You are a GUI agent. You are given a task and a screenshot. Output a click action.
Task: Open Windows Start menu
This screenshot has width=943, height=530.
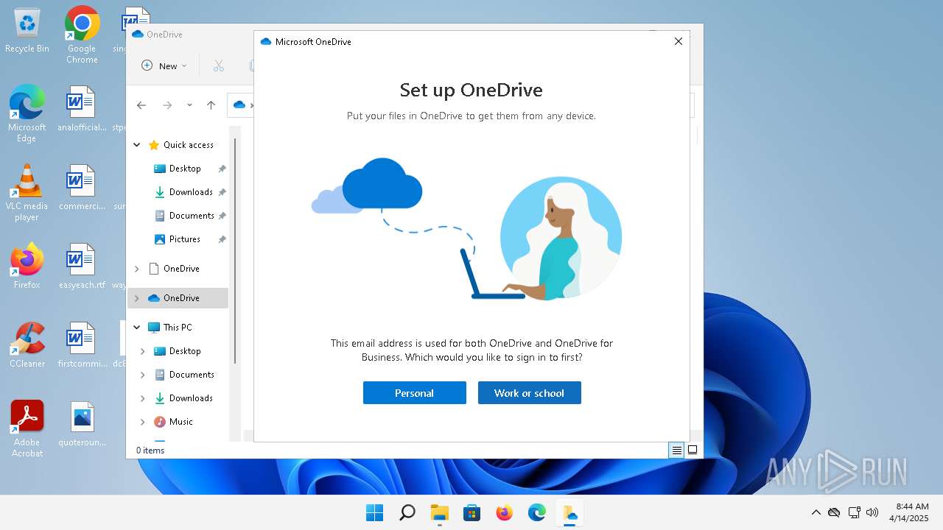click(x=374, y=512)
